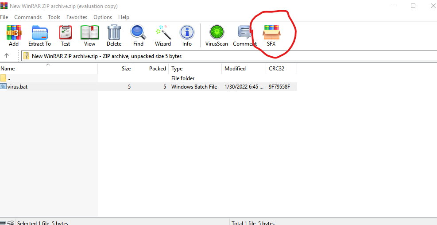Convert archive with SFX tool
Viewport: 437px width, 225px height.
coord(271,35)
